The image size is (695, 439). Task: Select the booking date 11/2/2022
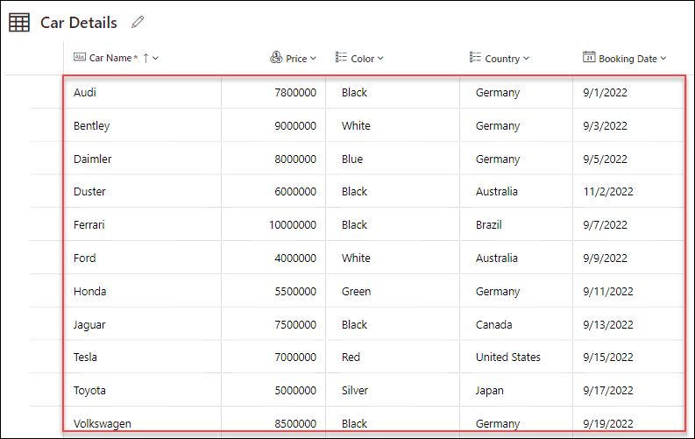click(608, 191)
